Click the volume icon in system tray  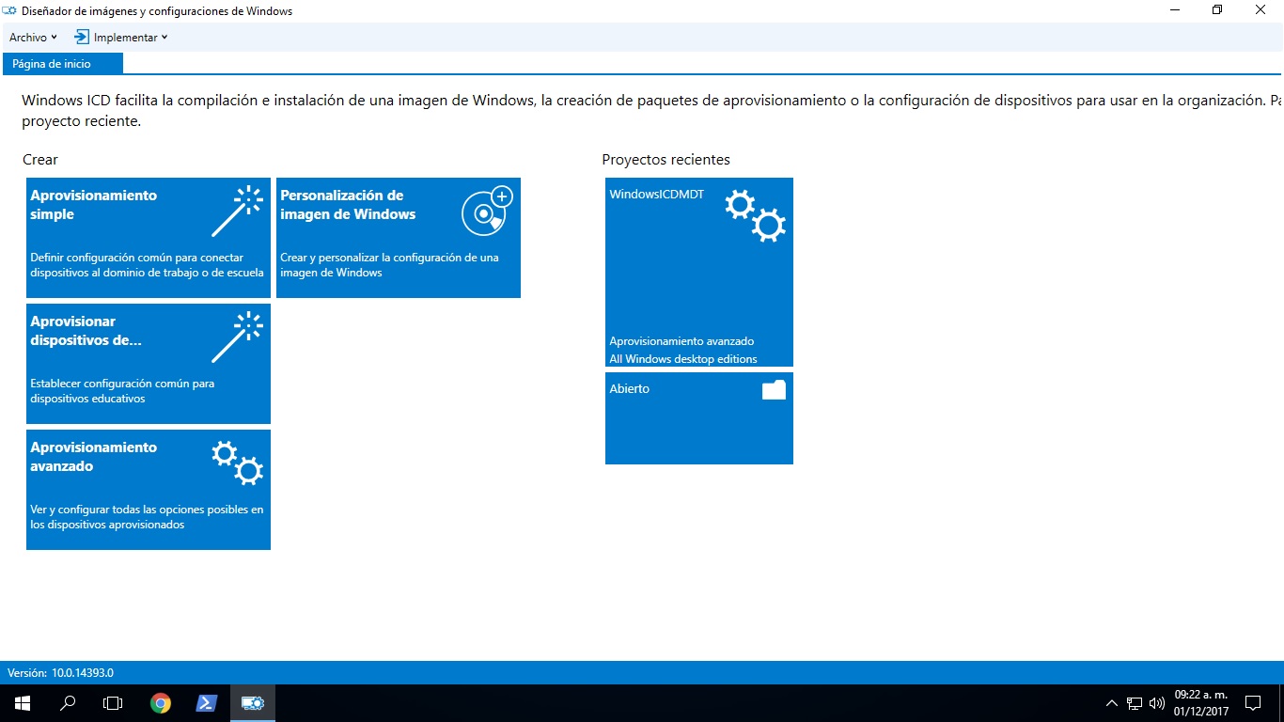(1156, 703)
